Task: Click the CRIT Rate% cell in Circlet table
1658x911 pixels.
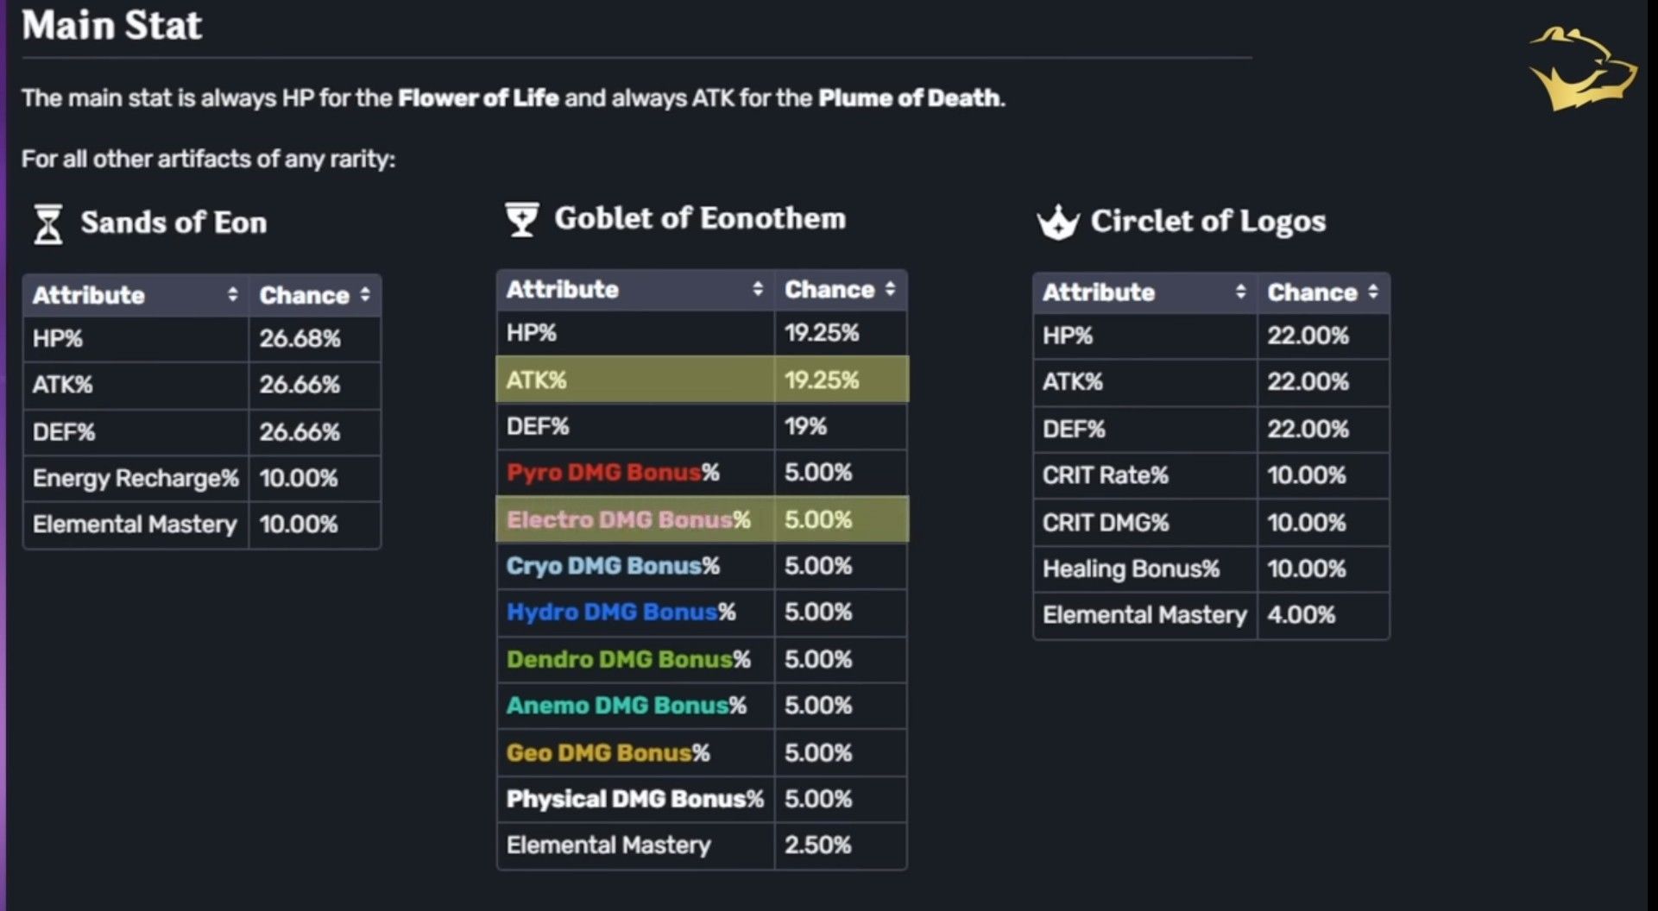Action: click(1106, 475)
